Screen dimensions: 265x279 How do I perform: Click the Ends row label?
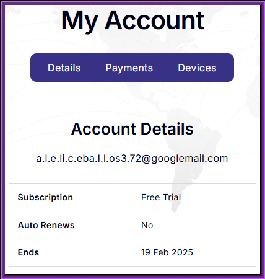(x=28, y=252)
